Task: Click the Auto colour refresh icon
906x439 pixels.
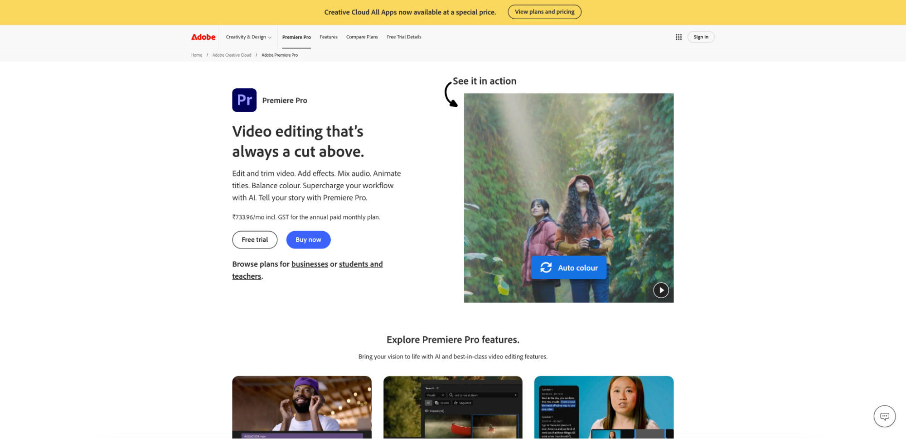Action: point(546,267)
